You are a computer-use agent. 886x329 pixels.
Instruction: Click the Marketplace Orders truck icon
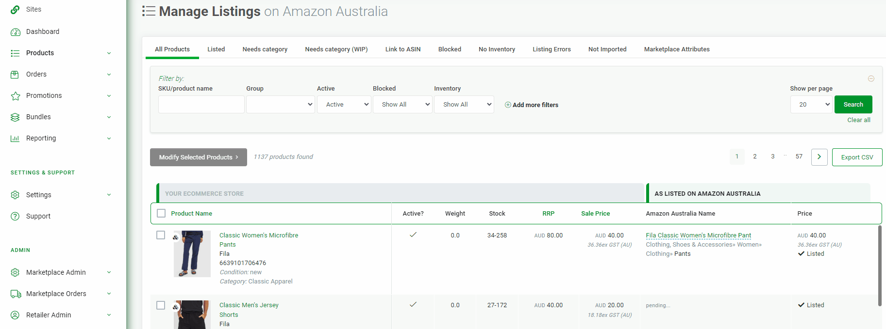coord(16,294)
